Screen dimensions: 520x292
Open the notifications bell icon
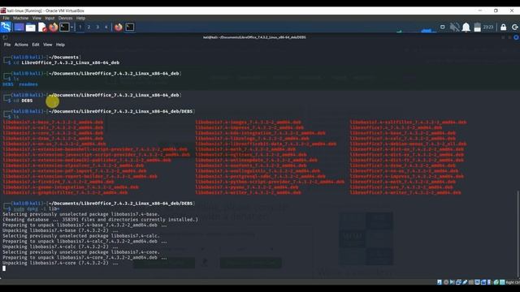pos(466,27)
